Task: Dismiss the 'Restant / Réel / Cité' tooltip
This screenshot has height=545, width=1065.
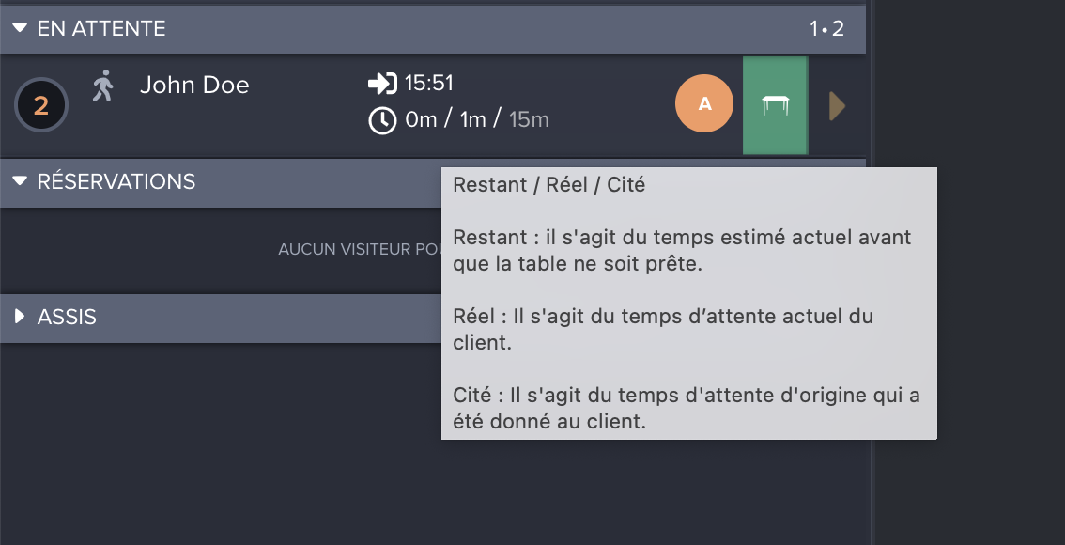Action: pos(688,304)
